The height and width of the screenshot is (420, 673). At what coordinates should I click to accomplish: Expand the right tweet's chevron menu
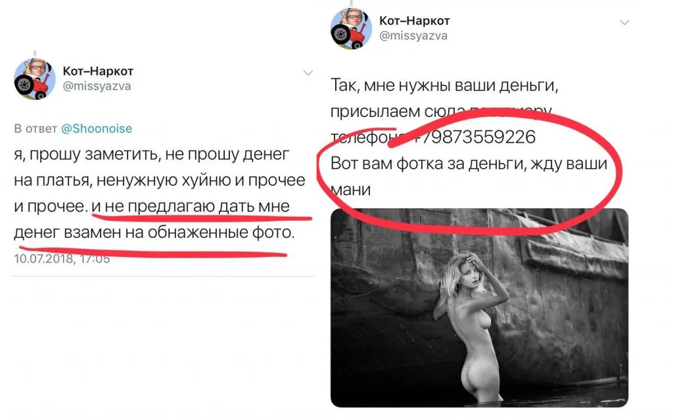click(x=624, y=22)
